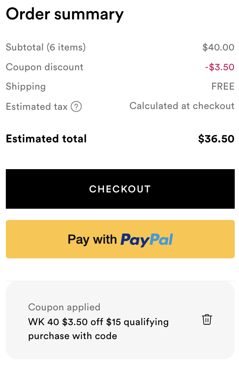This screenshot has width=239, height=367.
Task: Click the $36.50 estimated total amount
Action: [216, 139]
